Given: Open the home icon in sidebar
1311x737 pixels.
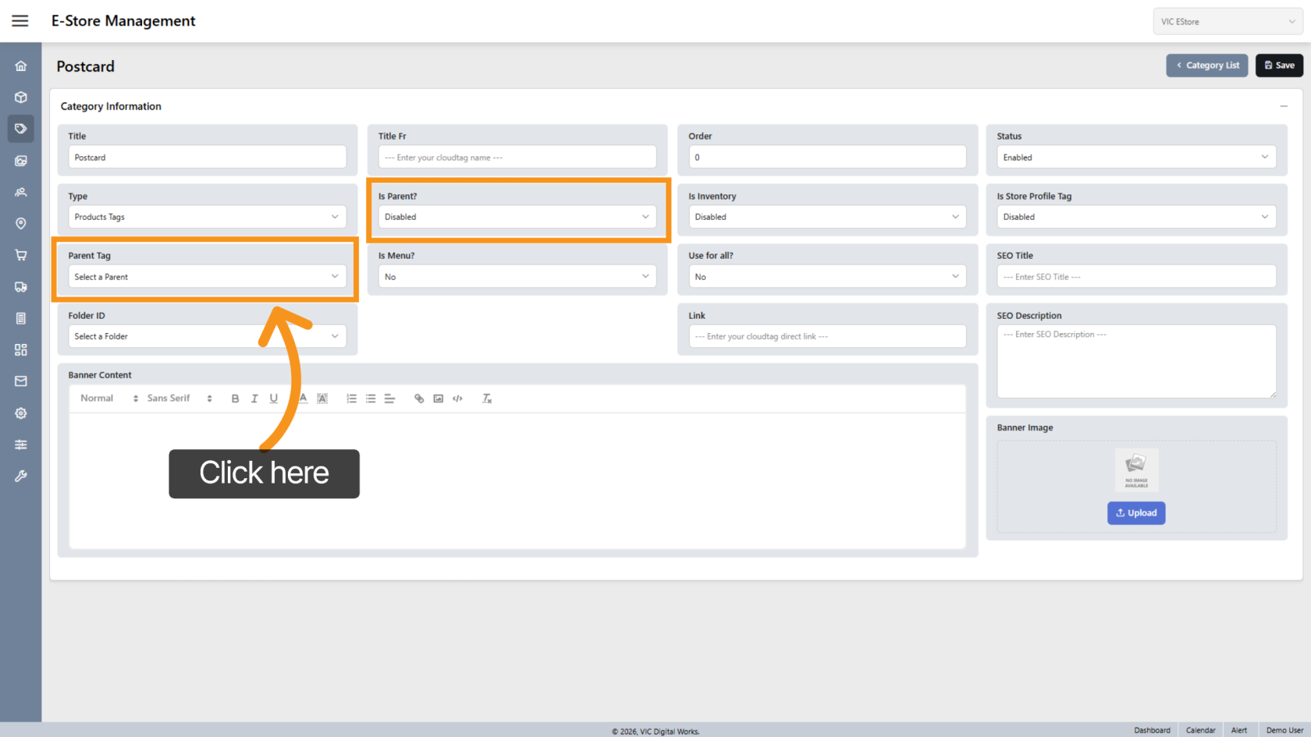Looking at the screenshot, I should (x=21, y=66).
